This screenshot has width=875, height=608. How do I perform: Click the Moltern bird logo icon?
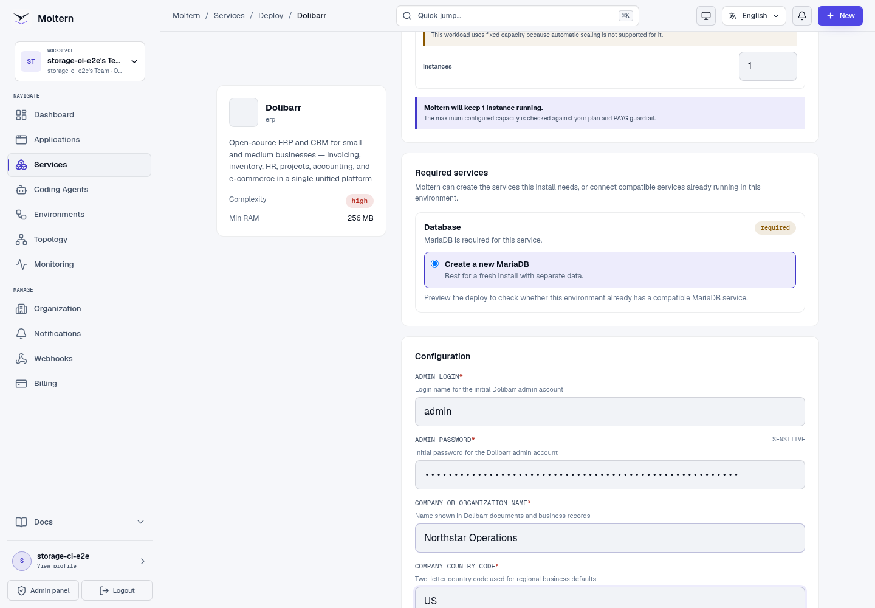pyautogui.click(x=21, y=18)
